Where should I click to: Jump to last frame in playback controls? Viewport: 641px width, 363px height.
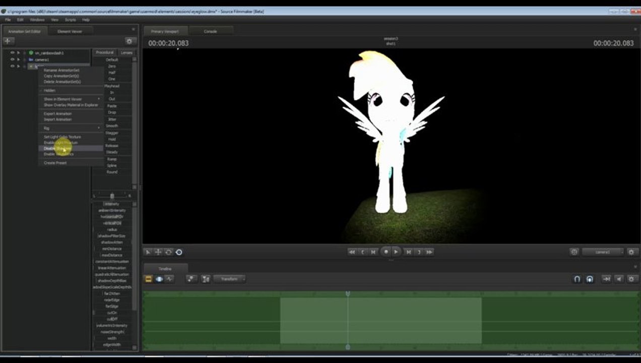tap(430, 252)
